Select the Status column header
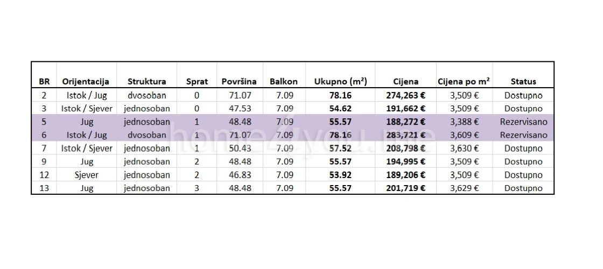The height and width of the screenshot is (269, 603). [x=523, y=82]
